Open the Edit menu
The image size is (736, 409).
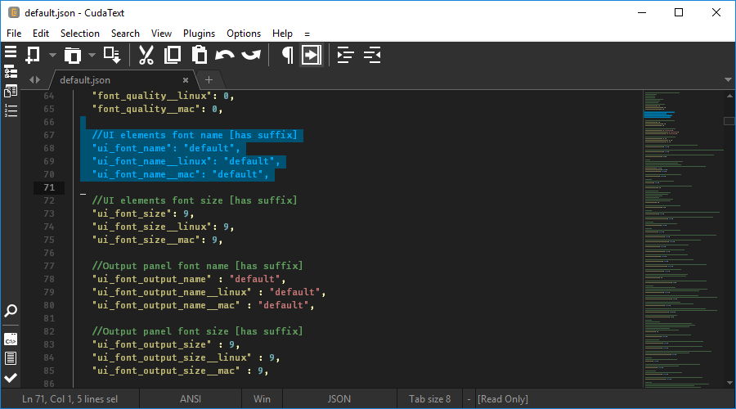point(41,34)
